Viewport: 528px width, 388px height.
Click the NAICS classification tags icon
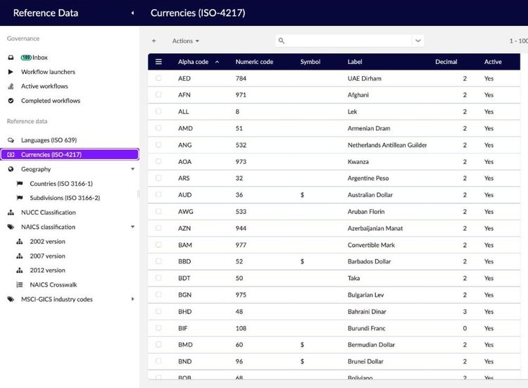(11, 227)
